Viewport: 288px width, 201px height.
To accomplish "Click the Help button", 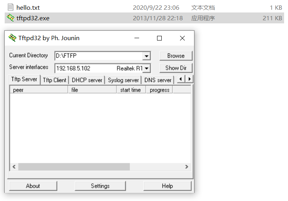I will [167, 186].
